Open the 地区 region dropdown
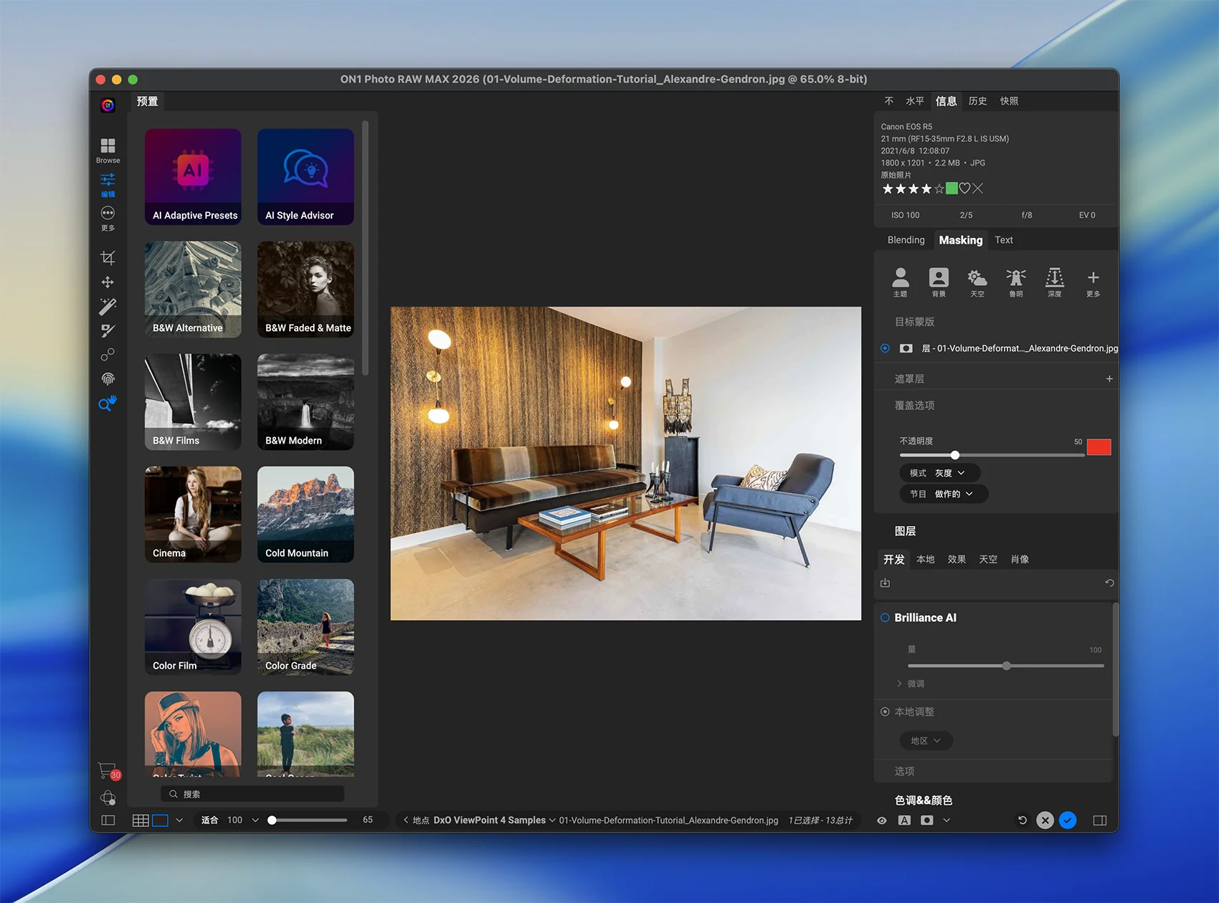This screenshot has width=1219, height=903. click(x=926, y=740)
